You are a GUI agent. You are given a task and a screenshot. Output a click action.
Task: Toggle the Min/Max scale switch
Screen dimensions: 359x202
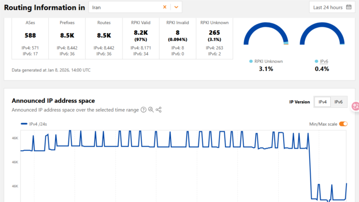(343, 124)
